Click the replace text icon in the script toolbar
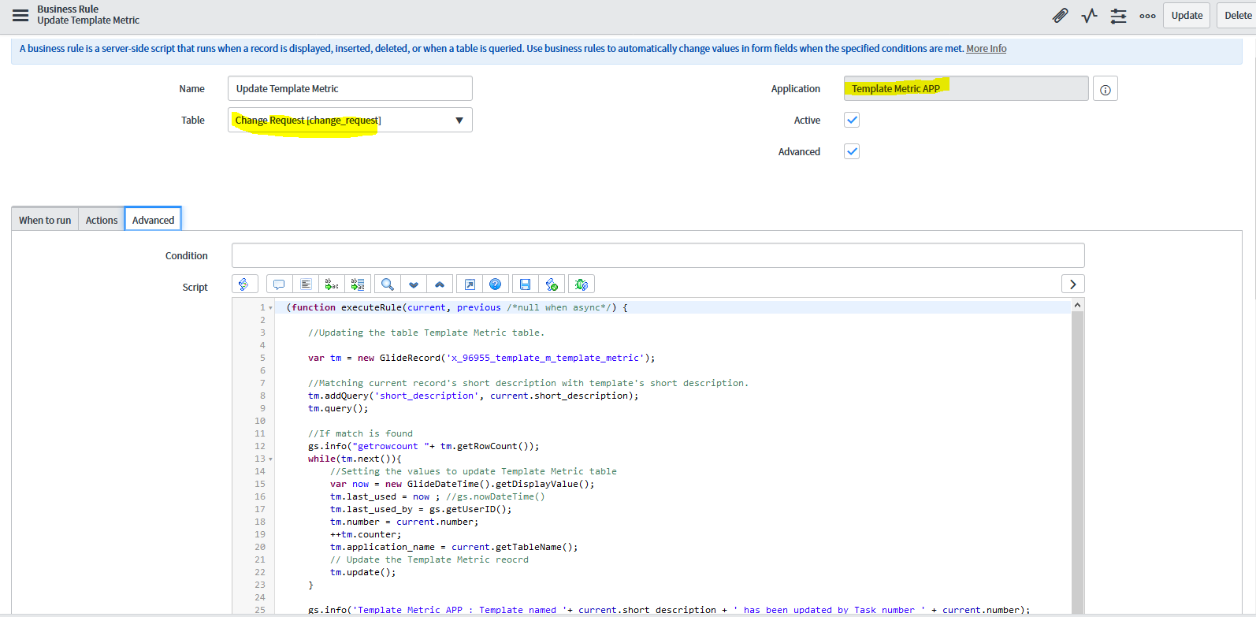1256x617 pixels. (x=332, y=284)
